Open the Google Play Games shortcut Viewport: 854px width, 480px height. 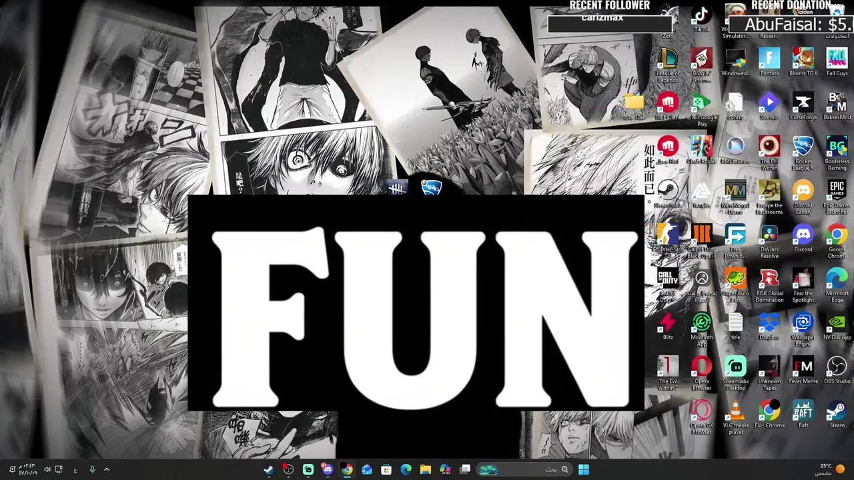click(x=701, y=109)
